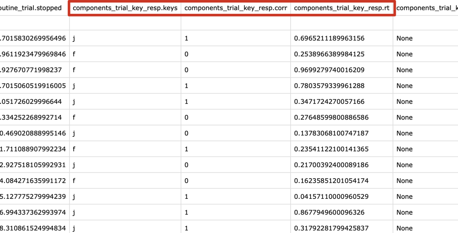Select the cell 0.46902088995146
Screen dimensions: 458x233
click(34, 133)
